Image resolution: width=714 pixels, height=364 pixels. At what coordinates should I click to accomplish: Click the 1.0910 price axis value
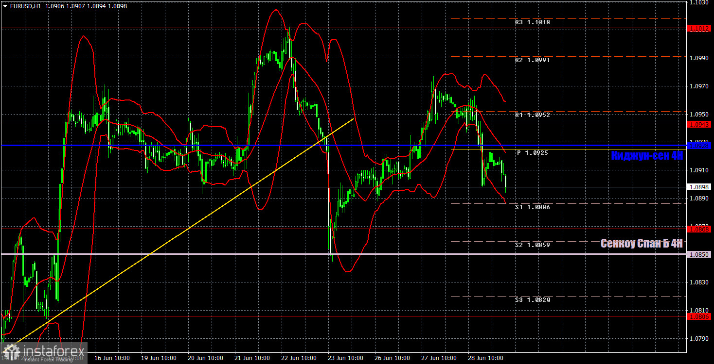tap(699, 170)
